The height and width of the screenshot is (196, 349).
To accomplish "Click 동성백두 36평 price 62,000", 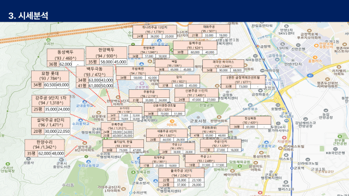I will 65,64.
